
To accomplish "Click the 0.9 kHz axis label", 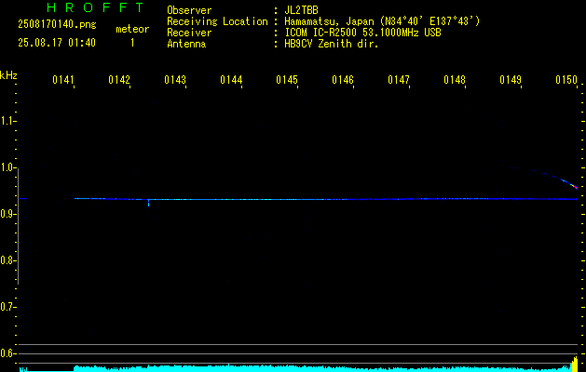I will (x=7, y=214).
